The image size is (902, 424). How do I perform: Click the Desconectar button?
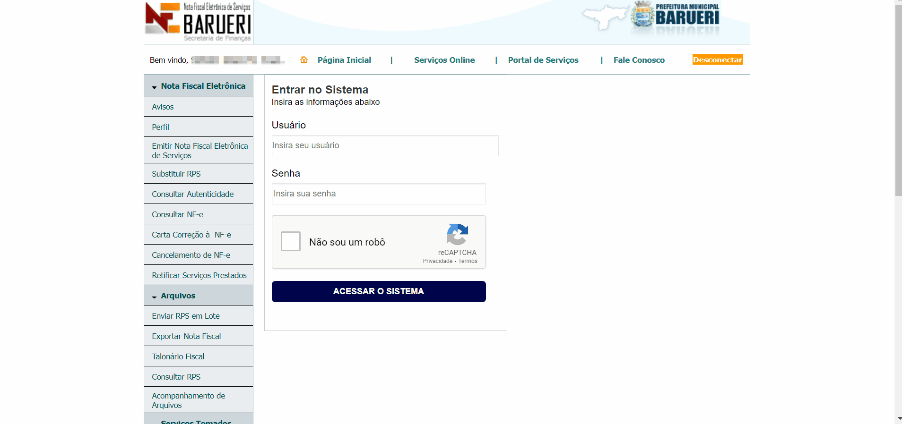point(718,59)
